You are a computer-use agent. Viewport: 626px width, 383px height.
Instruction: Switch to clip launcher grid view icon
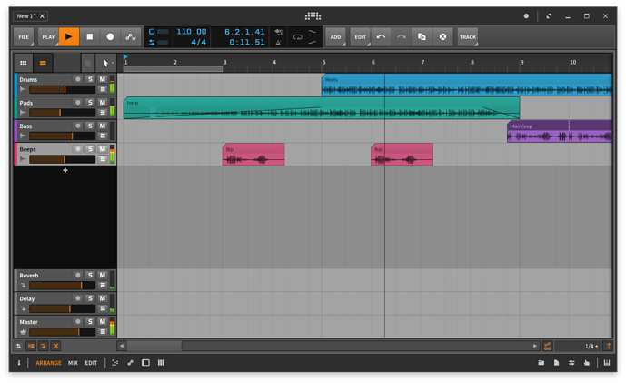(24, 63)
